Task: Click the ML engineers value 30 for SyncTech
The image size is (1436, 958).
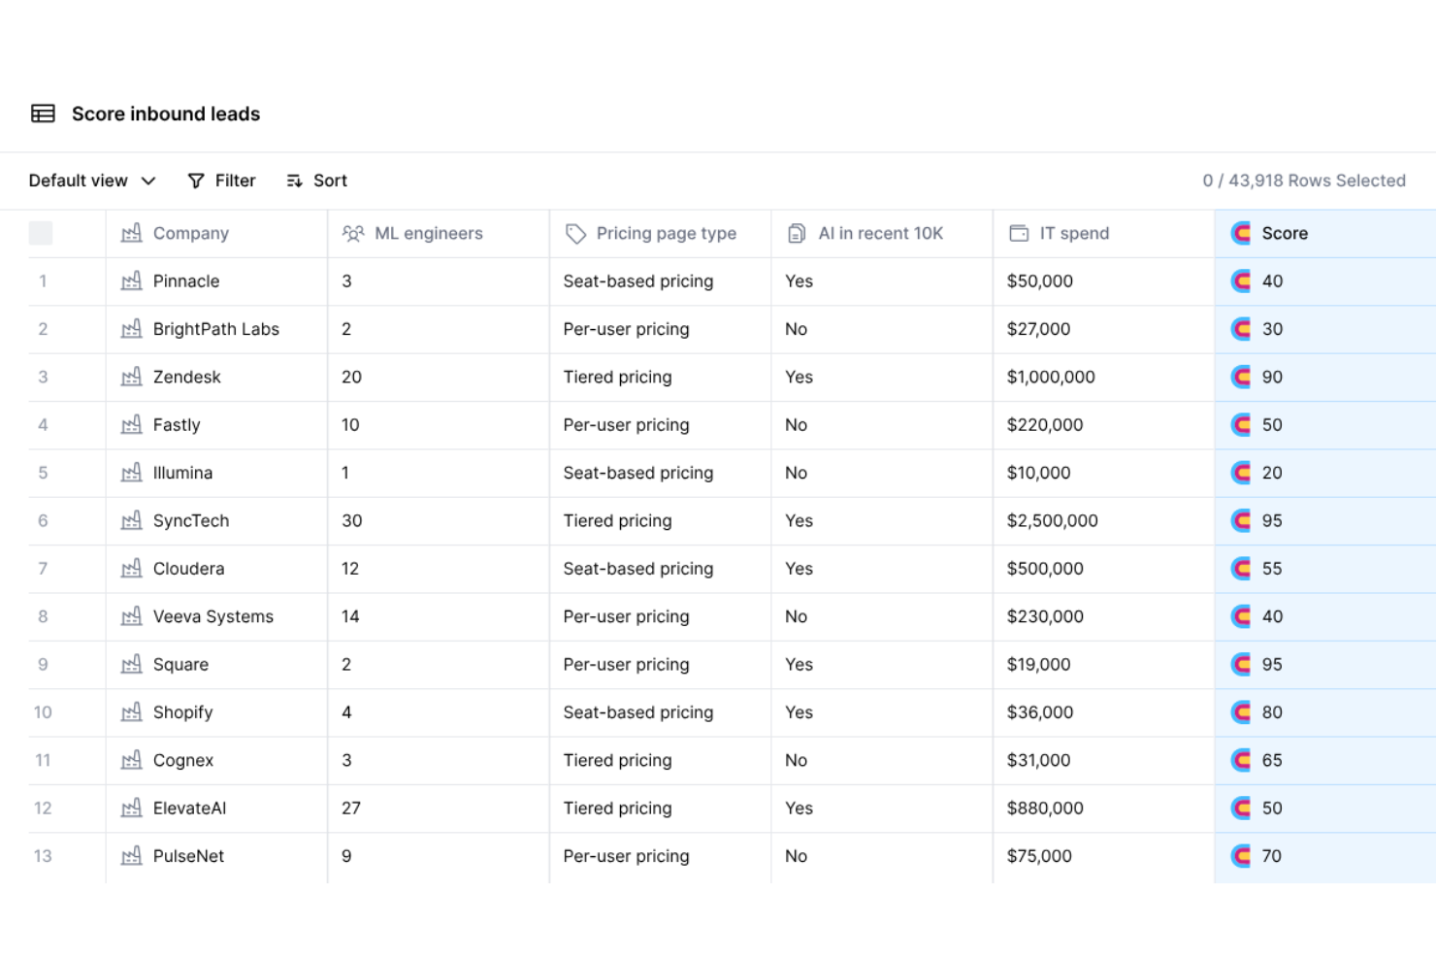Action: tap(352, 520)
